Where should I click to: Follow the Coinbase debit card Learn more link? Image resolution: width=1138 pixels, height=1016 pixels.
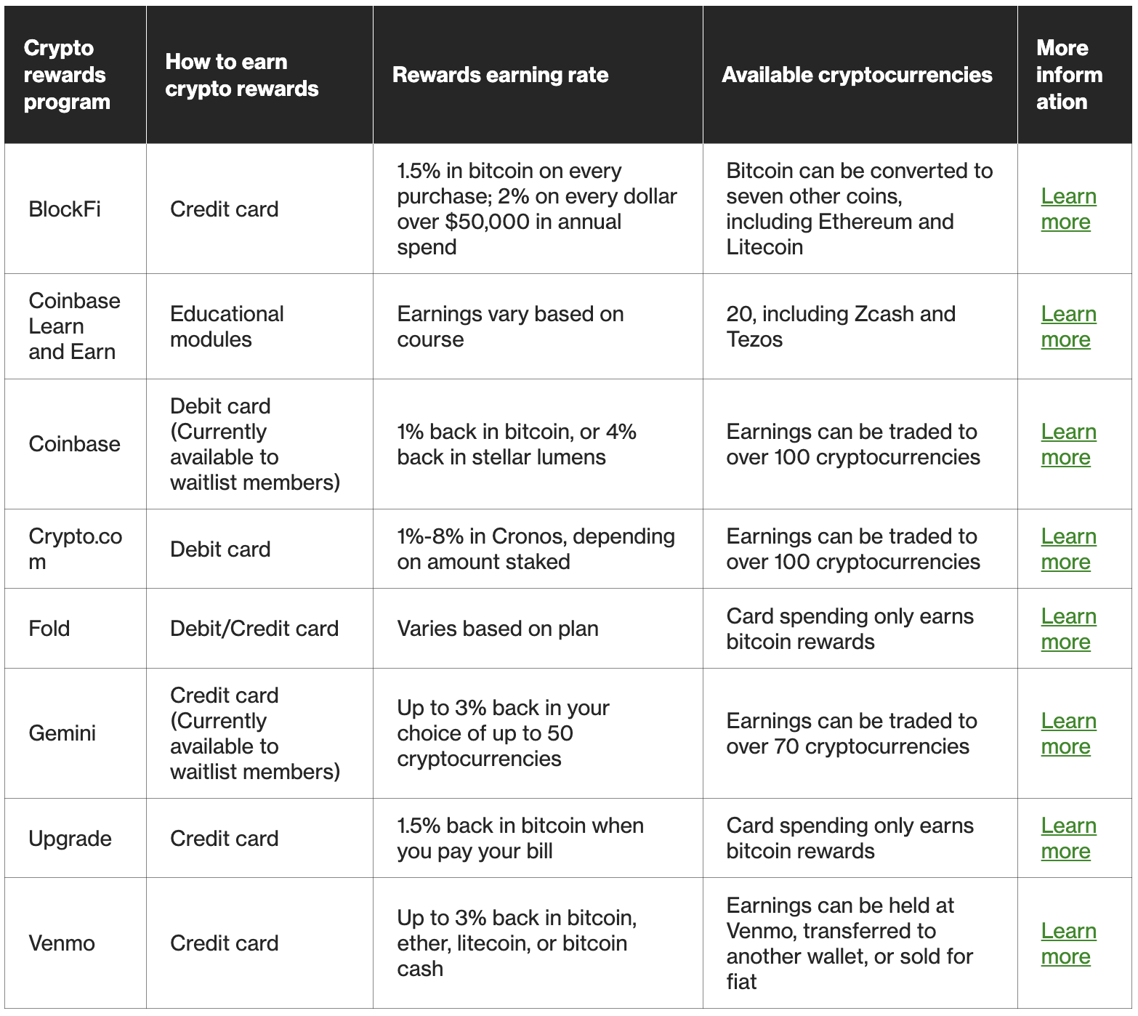coord(1068,444)
